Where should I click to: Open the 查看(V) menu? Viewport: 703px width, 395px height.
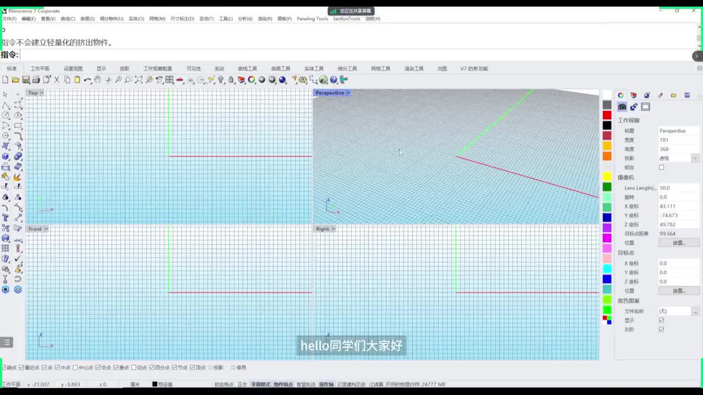point(48,19)
